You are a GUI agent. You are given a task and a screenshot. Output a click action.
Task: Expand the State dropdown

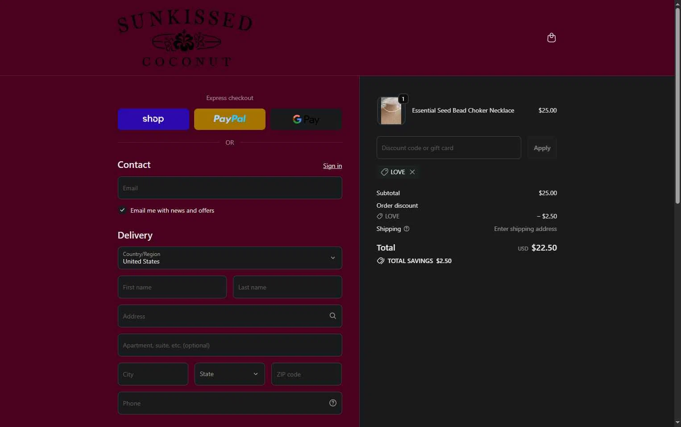click(229, 374)
